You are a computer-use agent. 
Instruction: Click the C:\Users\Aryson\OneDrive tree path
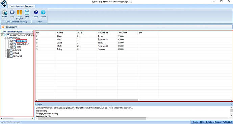[22, 35]
